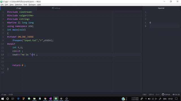Click the 'int main(void)' line

pyautogui.click(x=16, y=30)
